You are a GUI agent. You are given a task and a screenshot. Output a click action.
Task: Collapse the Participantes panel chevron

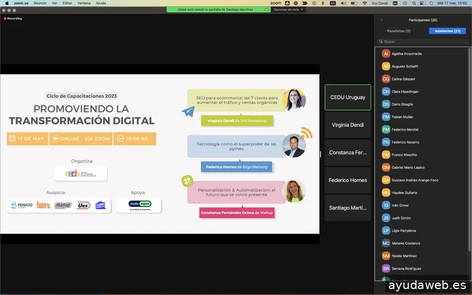pos(381,20)
